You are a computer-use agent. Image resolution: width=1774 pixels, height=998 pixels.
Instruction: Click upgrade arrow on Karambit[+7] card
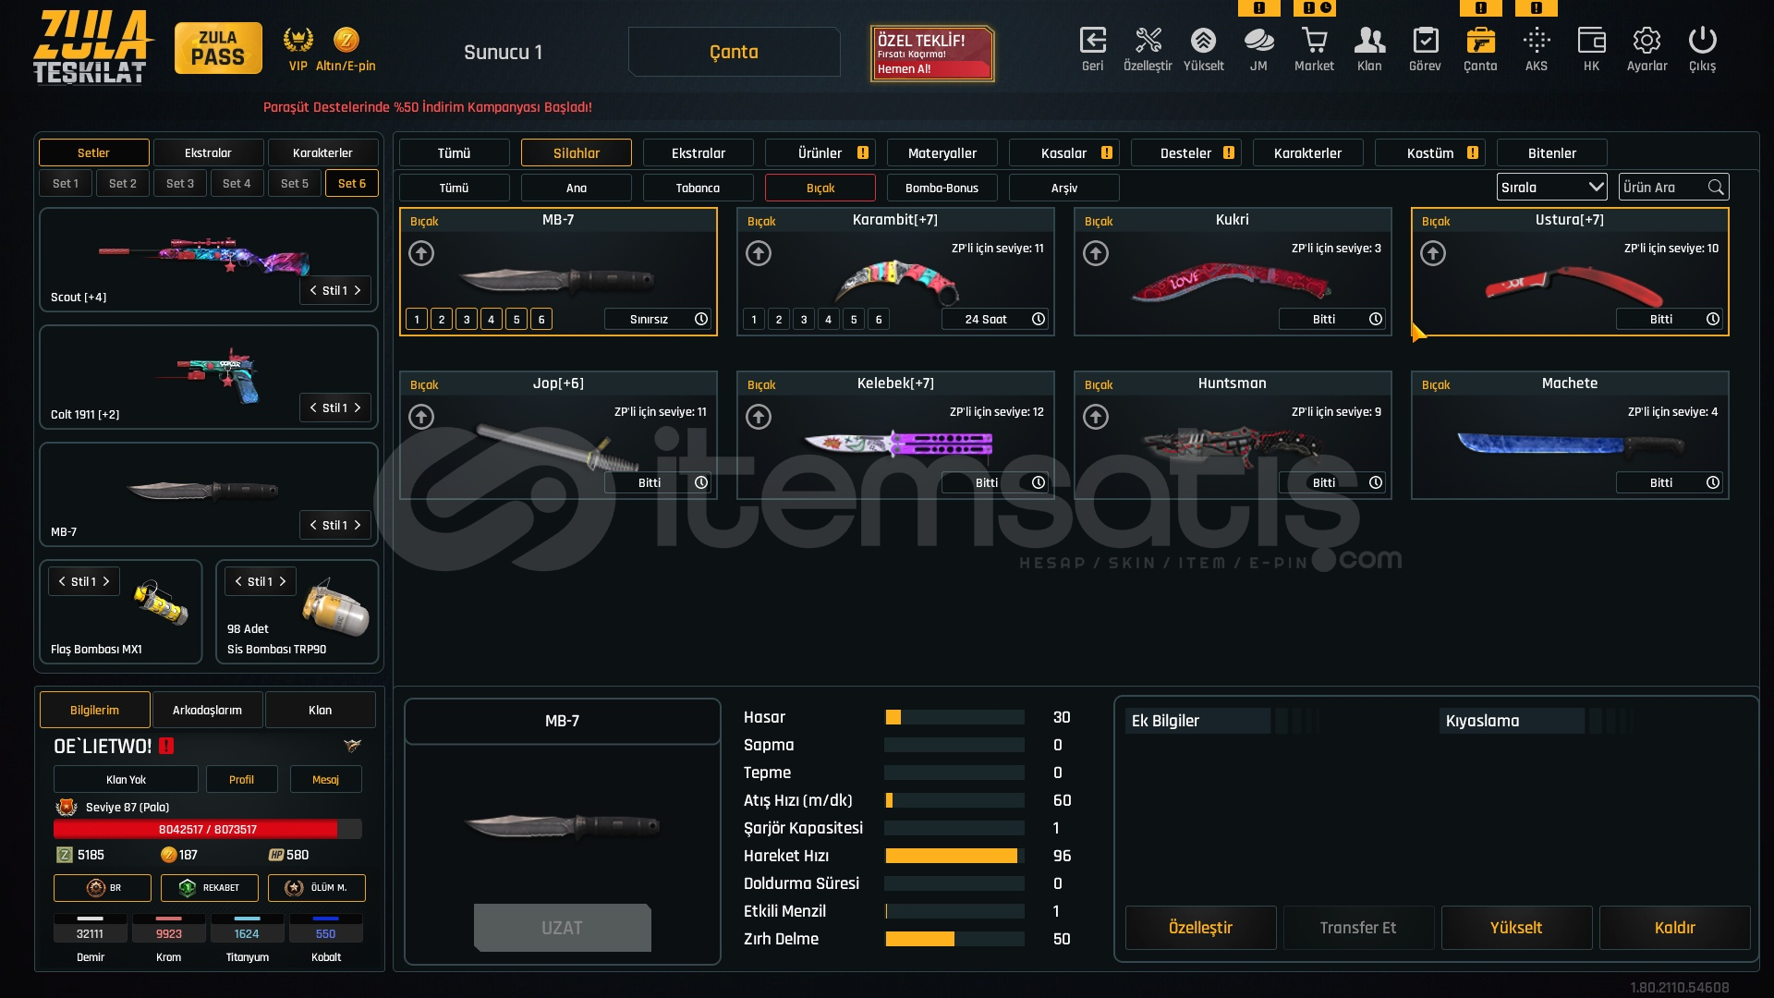click(x=759, y=253)
